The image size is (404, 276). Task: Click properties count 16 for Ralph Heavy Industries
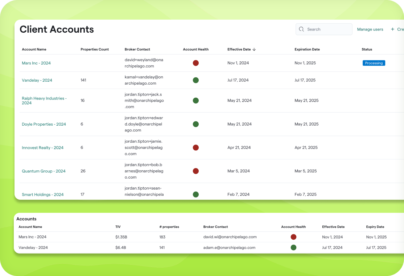[82, 101]
